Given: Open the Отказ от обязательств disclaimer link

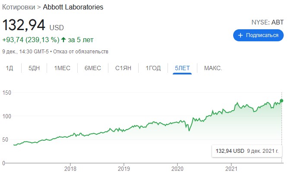Looking at the screenshot, I should 81,52.
